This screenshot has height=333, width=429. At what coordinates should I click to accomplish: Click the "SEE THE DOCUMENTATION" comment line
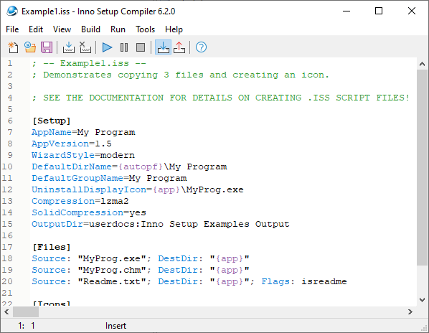coord(221,98)
